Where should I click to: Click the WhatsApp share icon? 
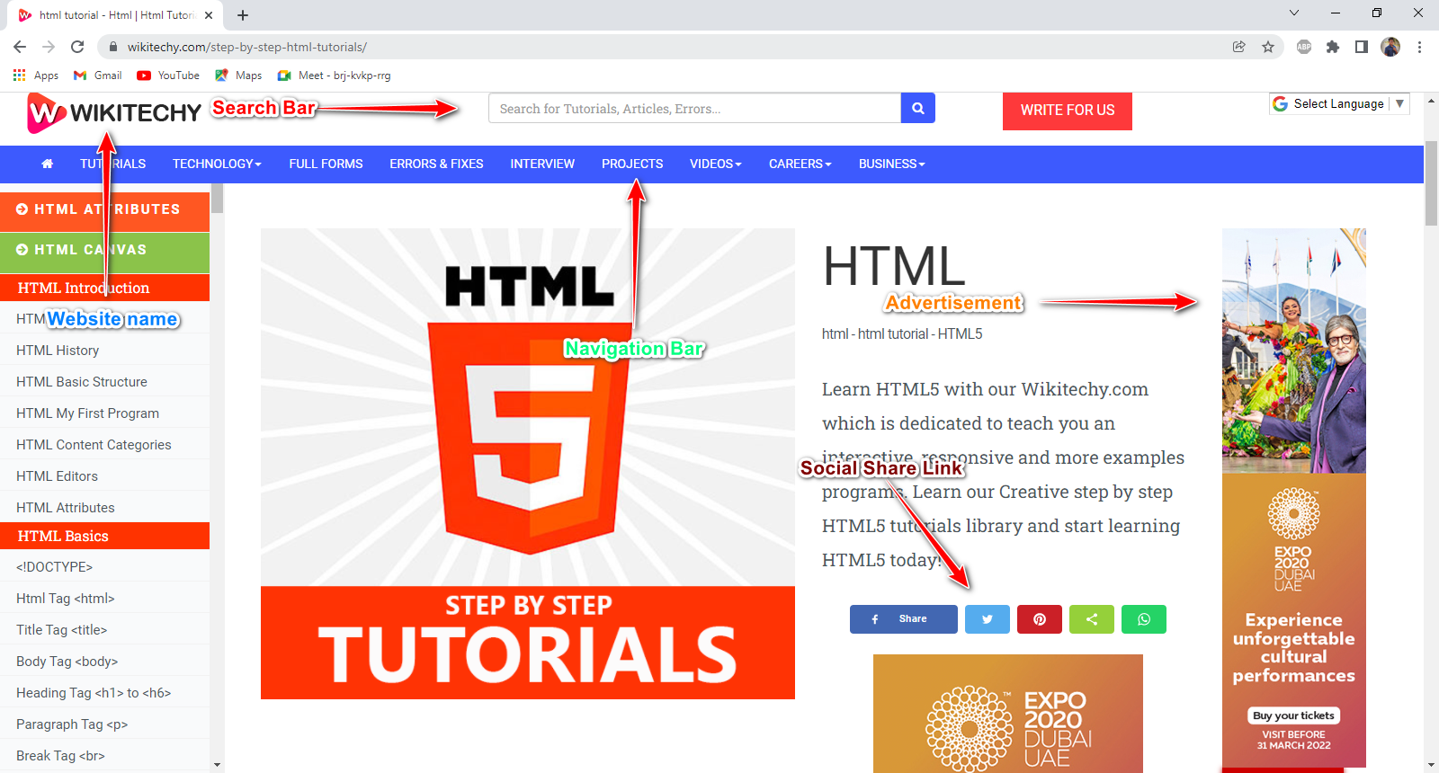(x=1143, y=619)
